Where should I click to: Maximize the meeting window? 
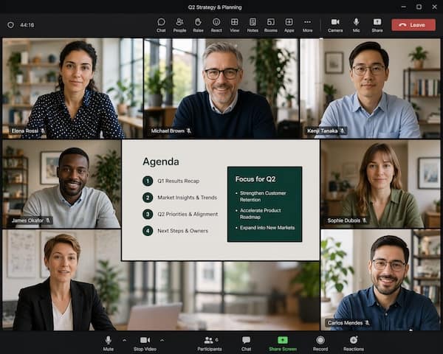click(x=419, y=7)
